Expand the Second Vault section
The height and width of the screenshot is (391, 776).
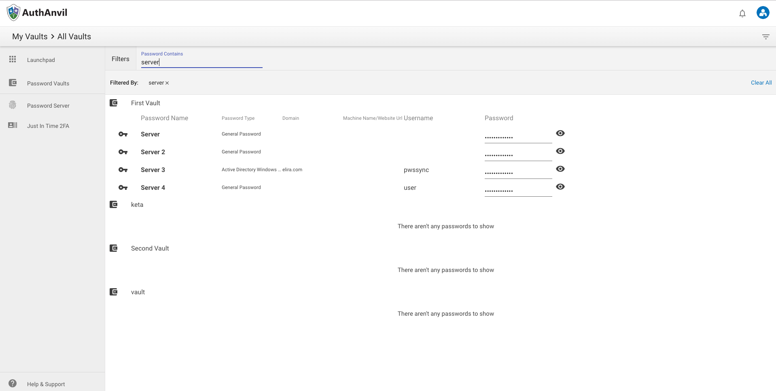pyautogui.click(x=150, y=249)
